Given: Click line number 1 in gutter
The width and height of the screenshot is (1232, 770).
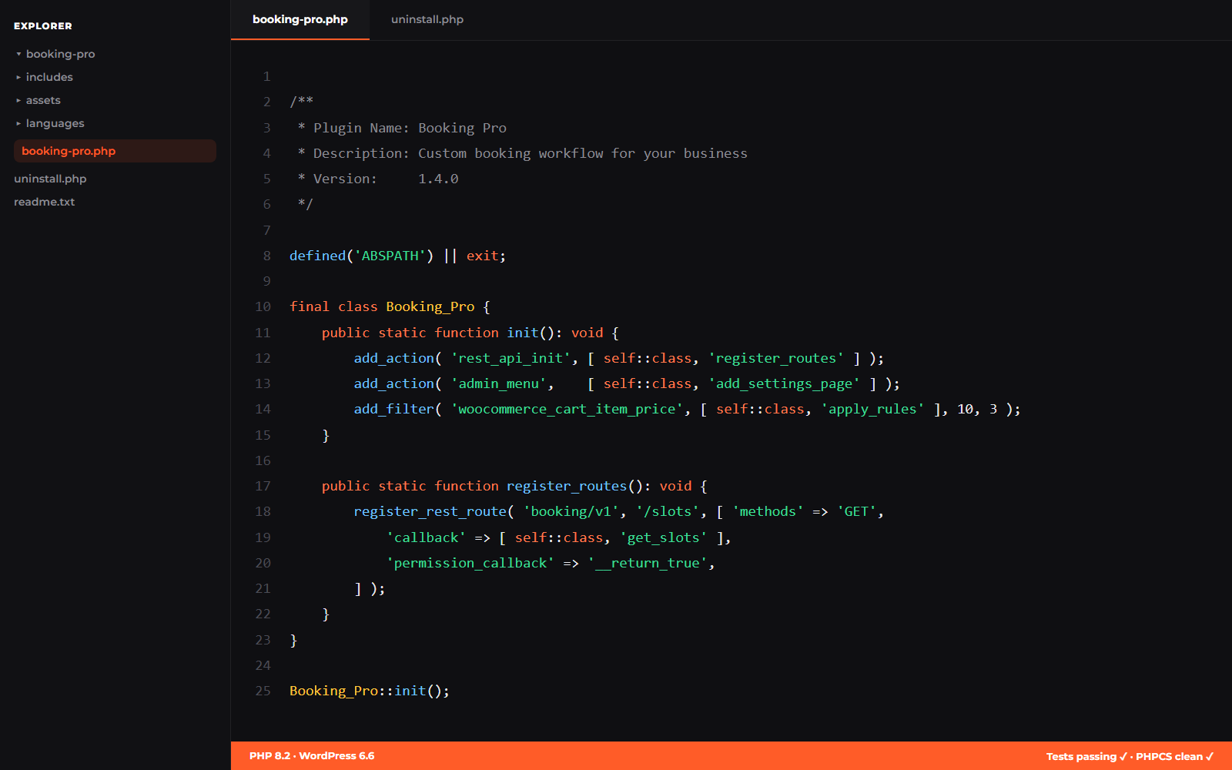Looking at the screenshot, I should click(266, 76).
